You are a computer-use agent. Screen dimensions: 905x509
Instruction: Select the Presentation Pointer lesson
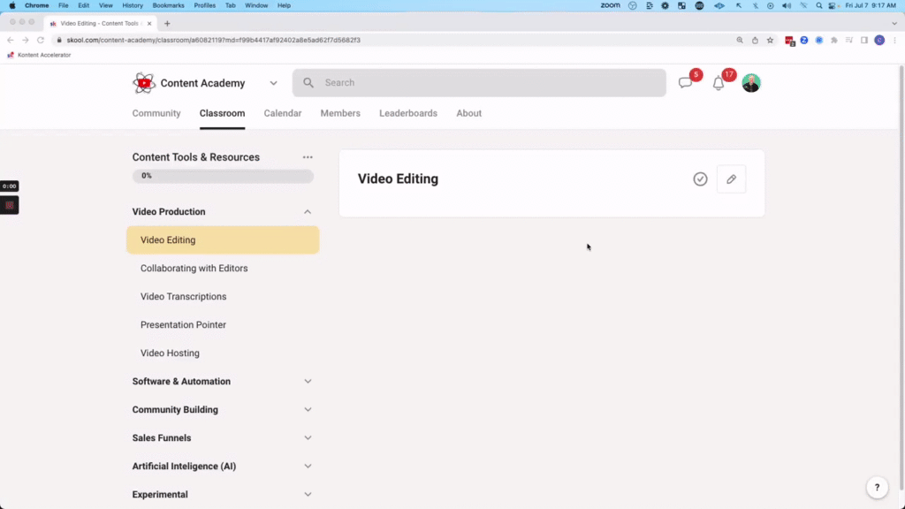(x=183, y=324)
